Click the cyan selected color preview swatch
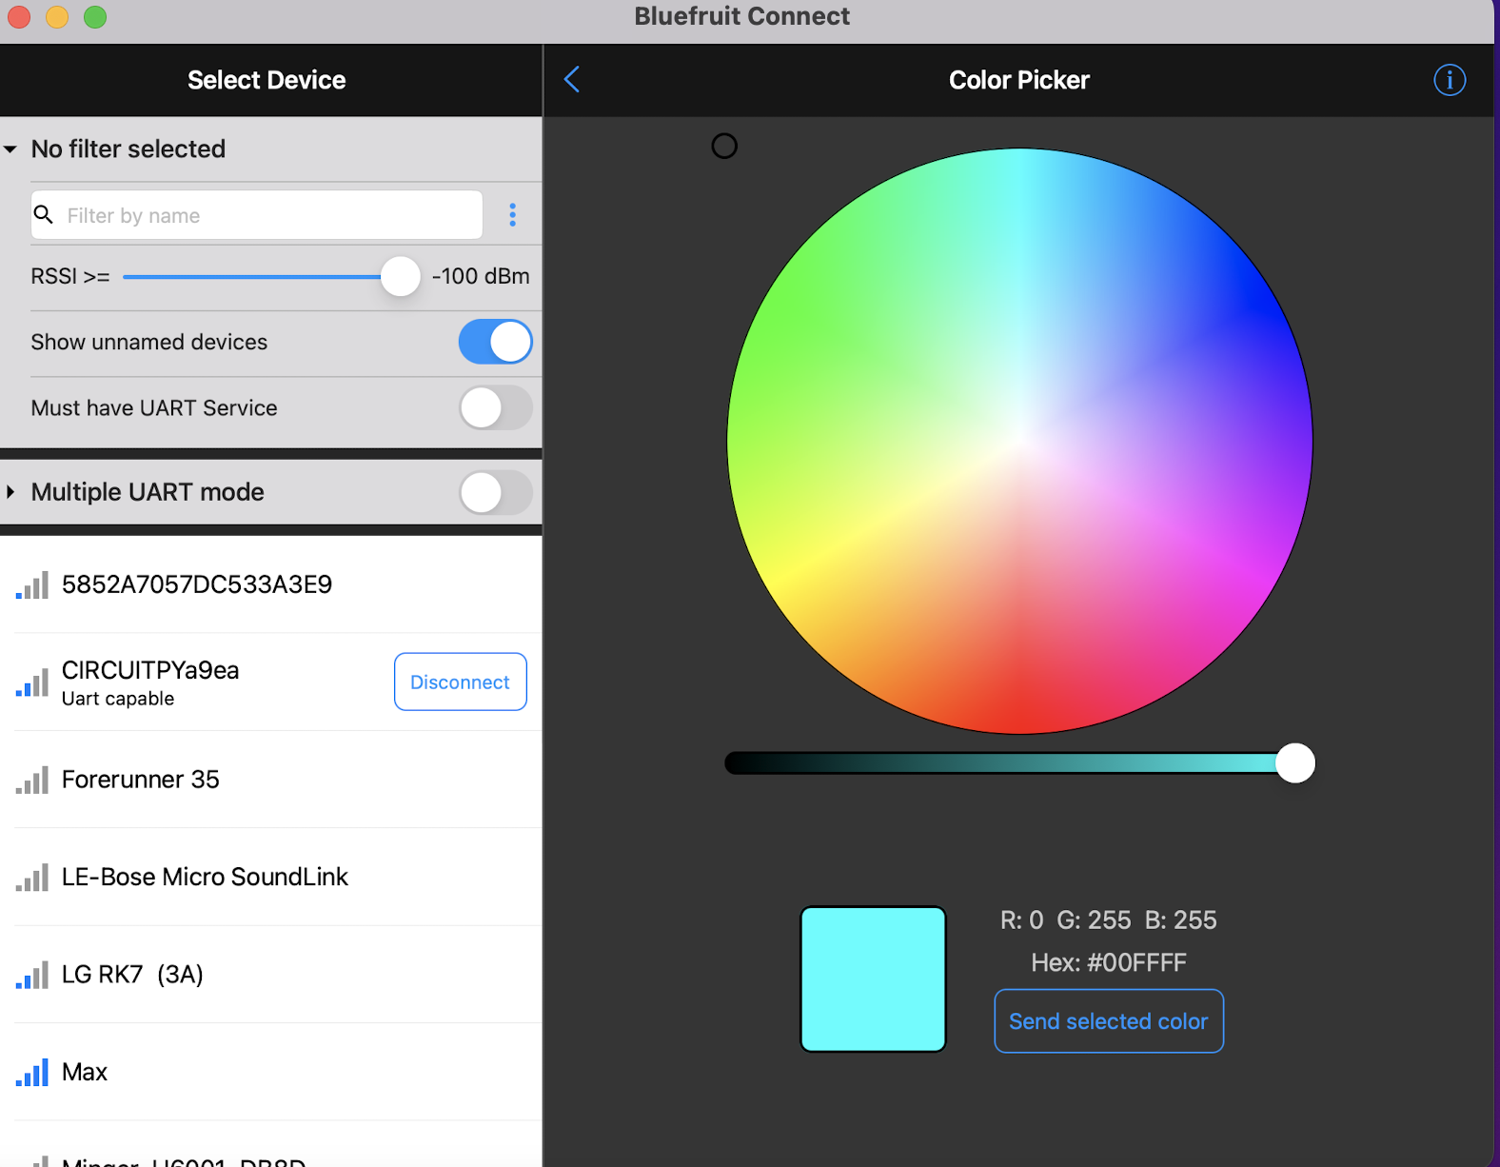Viewport: 1500px width, 1167px height. click(x=873, y=979)
